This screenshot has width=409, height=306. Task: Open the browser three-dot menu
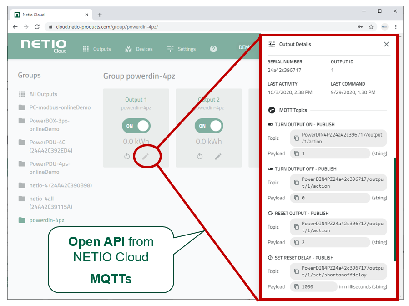[396, 26]
